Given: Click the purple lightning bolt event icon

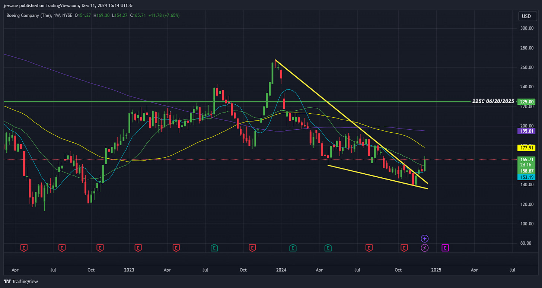Looking at the screenshot, I should pos(424,247).
